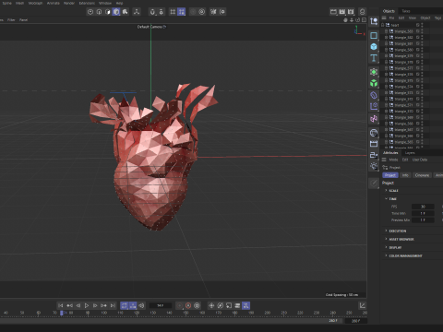The image size is (443, 332).
Task: Click timeline ruler at frame 100
Action: click(x=104, y=313)
